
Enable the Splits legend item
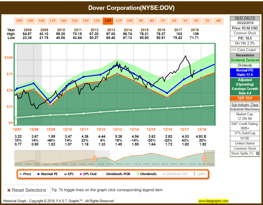click(200, 174)
